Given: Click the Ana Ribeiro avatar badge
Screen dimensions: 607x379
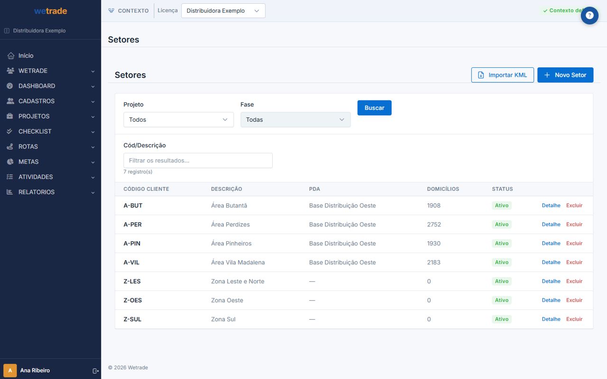Looking at the screenshot, I should click(x=10, y=370).
